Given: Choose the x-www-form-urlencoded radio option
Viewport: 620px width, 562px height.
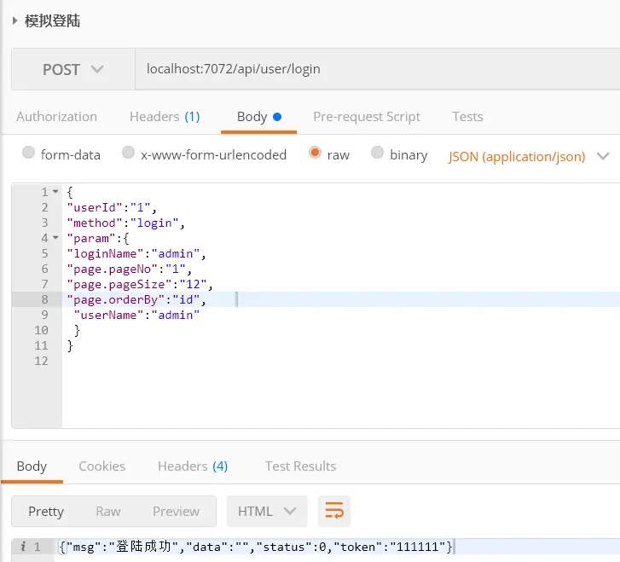Looking at the screenshot, I should click(x=128, y=153).
